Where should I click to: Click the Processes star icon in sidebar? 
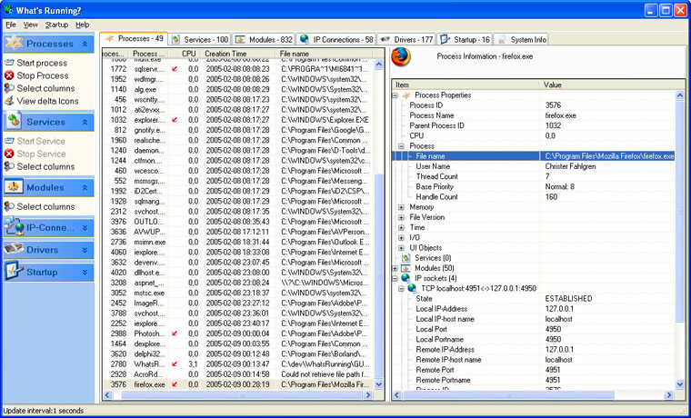[15, 44]
